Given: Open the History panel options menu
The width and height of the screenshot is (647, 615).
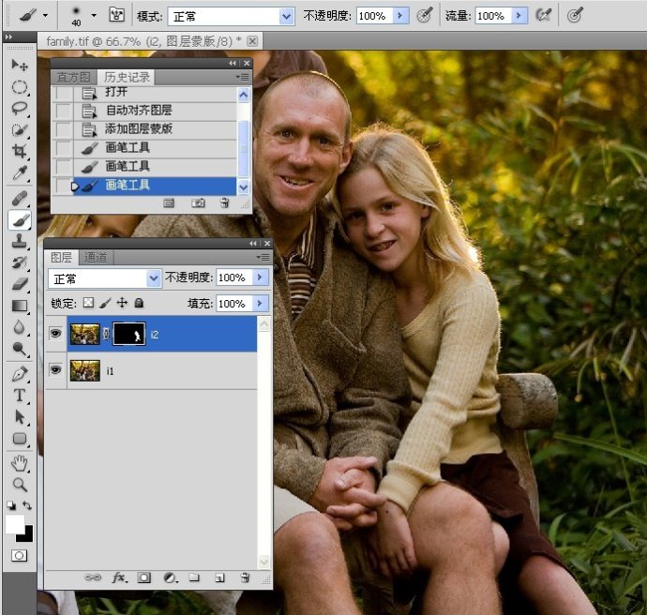Looking at the screenshot, I should pos(243,77).
